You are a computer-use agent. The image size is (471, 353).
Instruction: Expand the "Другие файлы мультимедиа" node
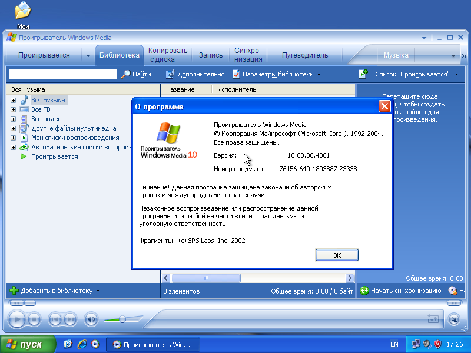(13, 128)
